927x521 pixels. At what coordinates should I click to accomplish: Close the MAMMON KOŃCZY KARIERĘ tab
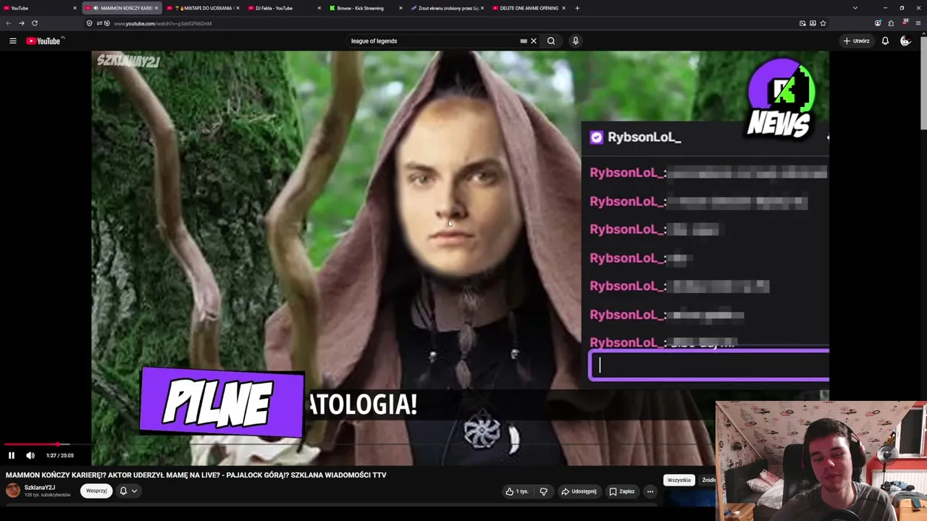(x=156, y=8)
